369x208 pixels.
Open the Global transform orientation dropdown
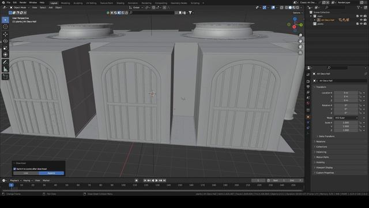136,8
